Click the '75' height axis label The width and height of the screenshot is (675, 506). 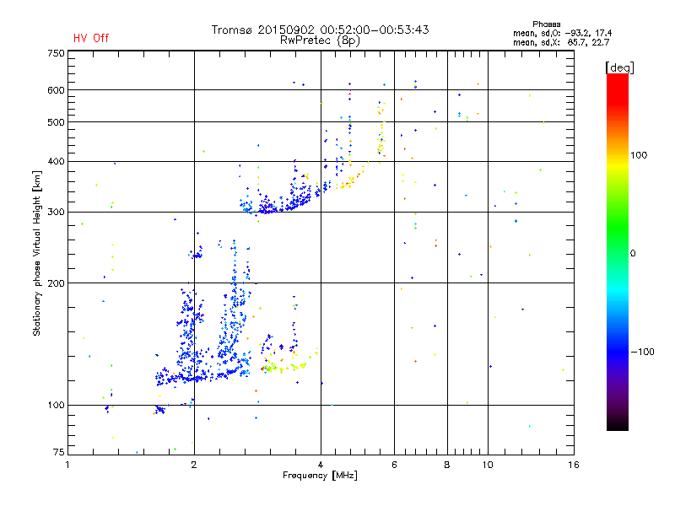pyautogui.click(x=59, y=452)
